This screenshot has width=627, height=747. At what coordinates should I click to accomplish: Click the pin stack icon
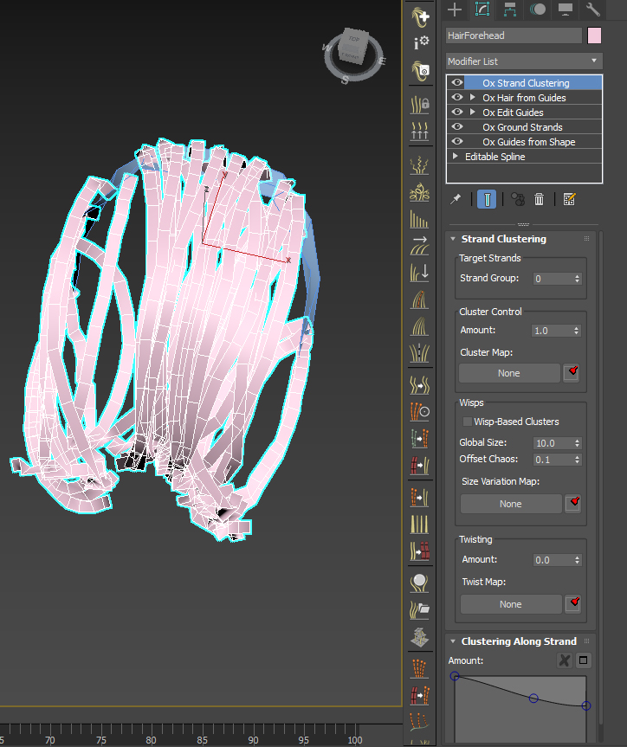point(456,199)
